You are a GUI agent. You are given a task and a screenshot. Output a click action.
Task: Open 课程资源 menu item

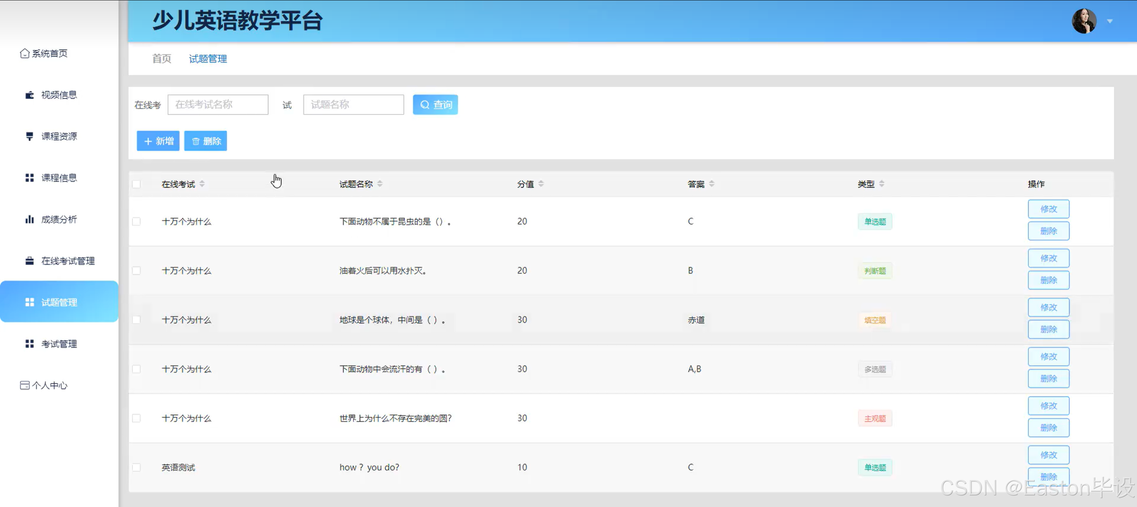pos(59,136)
